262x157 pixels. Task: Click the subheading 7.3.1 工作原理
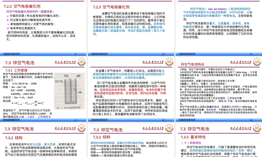tap(16, 70)
